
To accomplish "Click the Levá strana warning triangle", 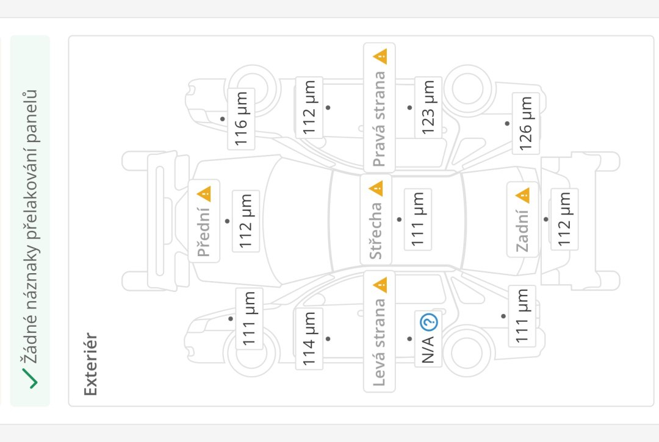I will point(380,284).
